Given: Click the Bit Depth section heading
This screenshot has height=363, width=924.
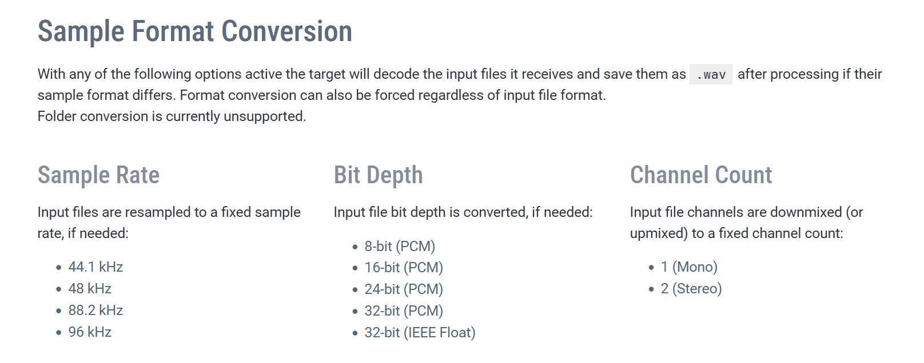Looking at the screenshot, I should point(378,175).
